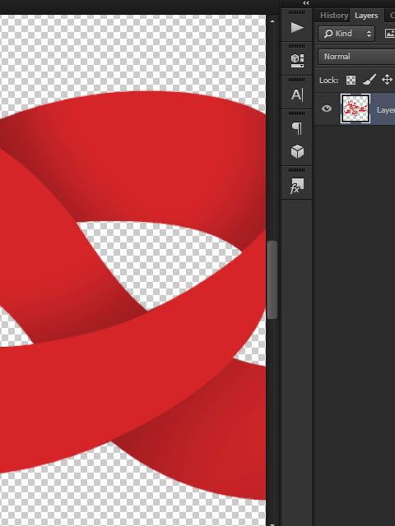The height and width of the screenshot is (526, 395).
Task: Open the Kind filter dropdown
Action: [346, 34]
